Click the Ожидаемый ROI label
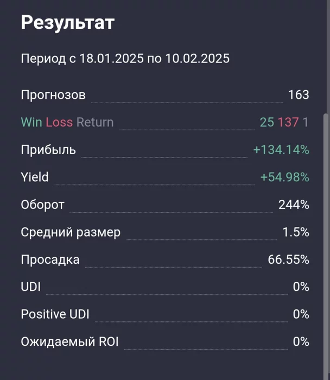The image size is (330, 380). pyautogui.click(x=69, y=342)
